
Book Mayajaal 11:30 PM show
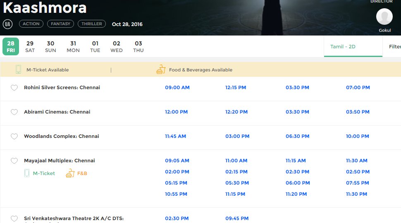tap(356, 194)
